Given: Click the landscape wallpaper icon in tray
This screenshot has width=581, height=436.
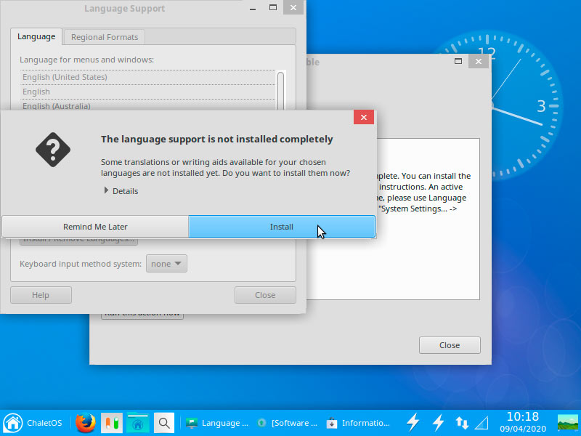Looking at the screenshot, I should [568, 423].
